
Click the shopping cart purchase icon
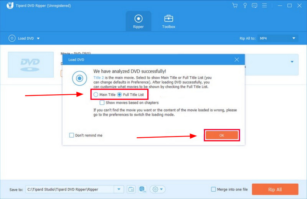[235, 6]
